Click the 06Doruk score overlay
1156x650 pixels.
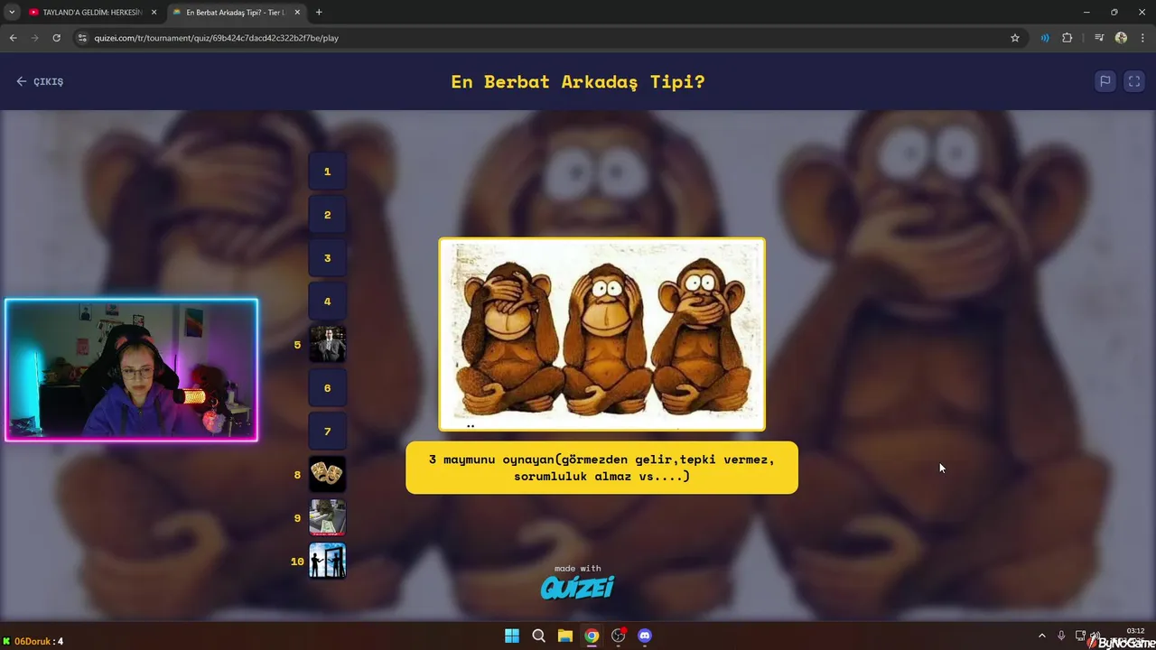point(33,641)
